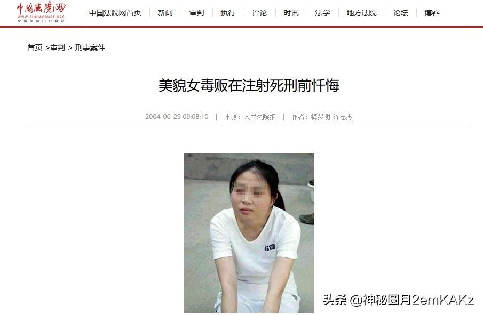This screenshot has width=483, height=315.
Task: Click the author name 陈志杰
Action: 343,117
